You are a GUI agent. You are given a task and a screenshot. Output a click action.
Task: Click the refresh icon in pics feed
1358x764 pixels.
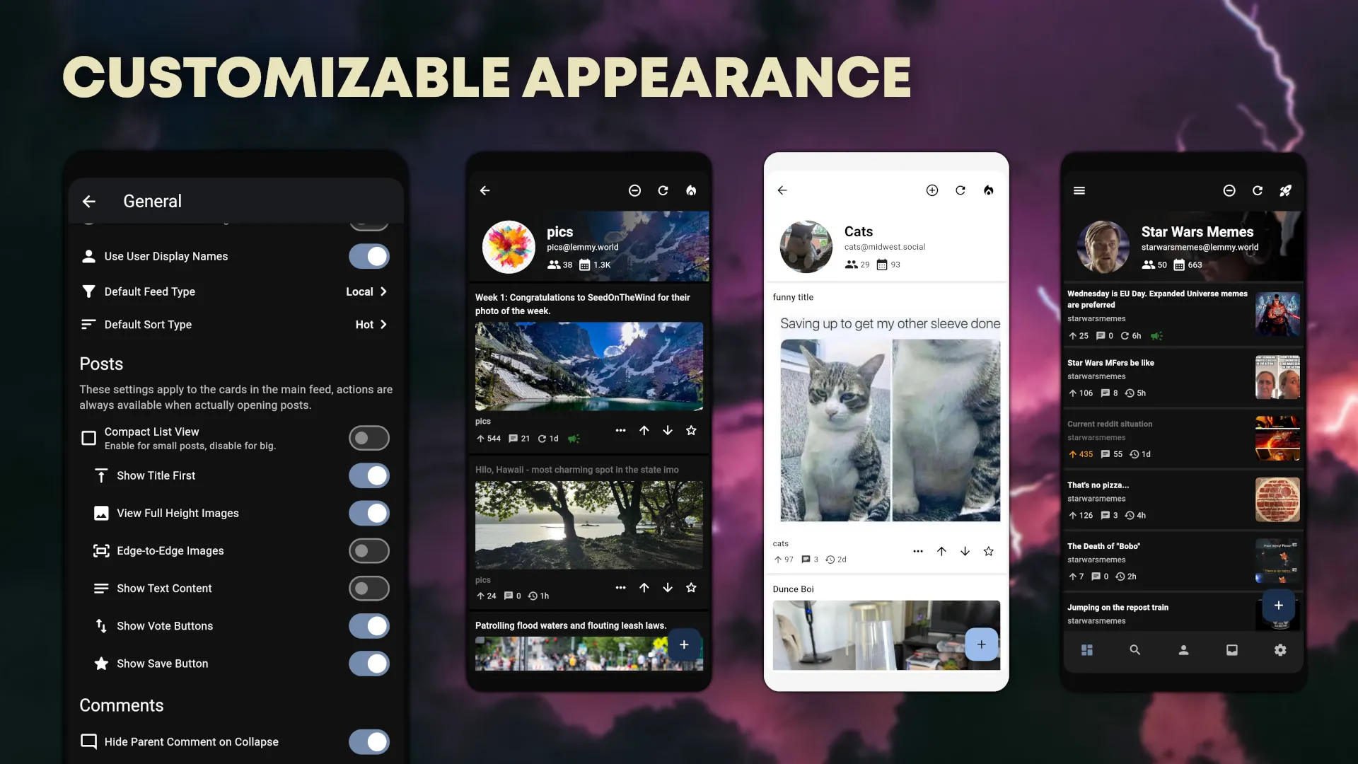pos(663,190)
